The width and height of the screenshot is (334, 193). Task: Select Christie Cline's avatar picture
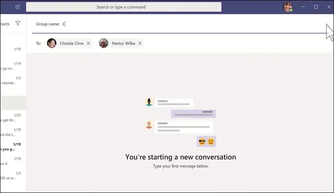tap(52, 43)
